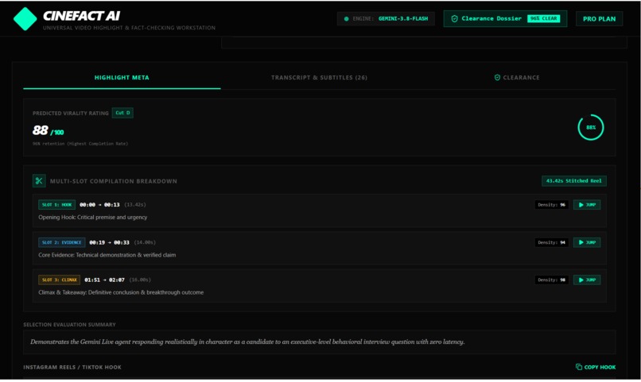The height and width of the screenshot is (382, 641).
Task: Open the Clearance Dossier button
Action: (505, 19)
